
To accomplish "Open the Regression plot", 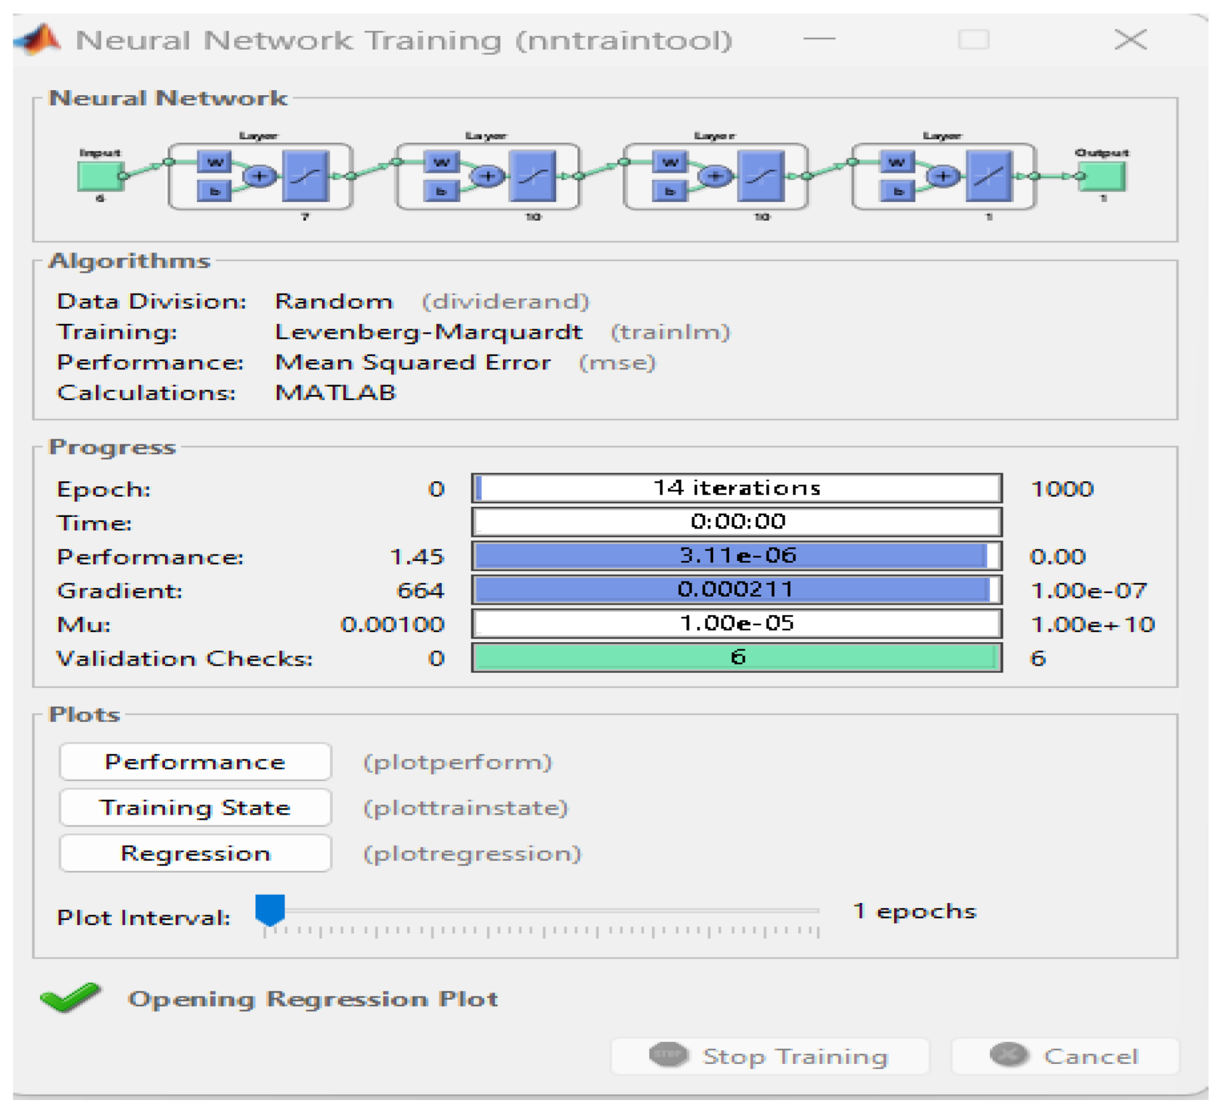I will tap(195, 853).
